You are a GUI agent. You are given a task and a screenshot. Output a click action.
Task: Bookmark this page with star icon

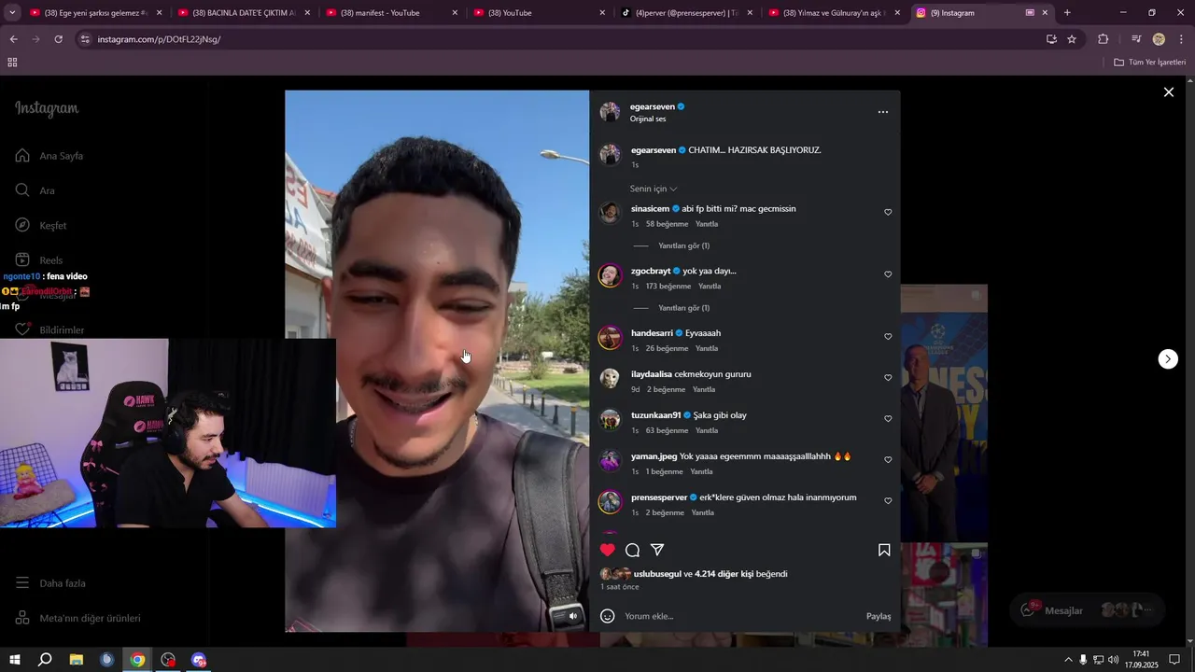click(1072, 39)
